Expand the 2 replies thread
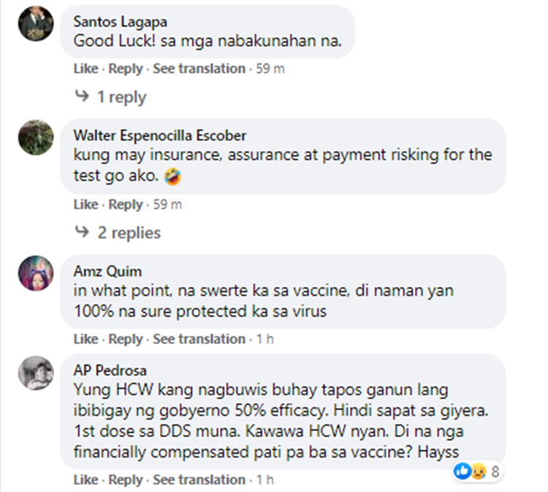548x492 pixels. (118, 233)
